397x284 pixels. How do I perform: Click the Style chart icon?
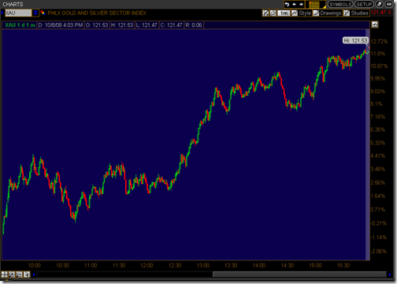tap(295, 13)
